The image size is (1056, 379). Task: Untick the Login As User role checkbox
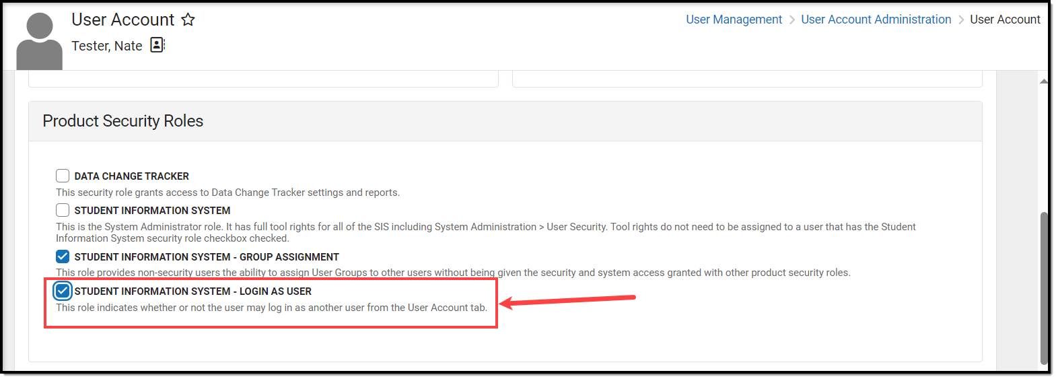coord(63,291)
